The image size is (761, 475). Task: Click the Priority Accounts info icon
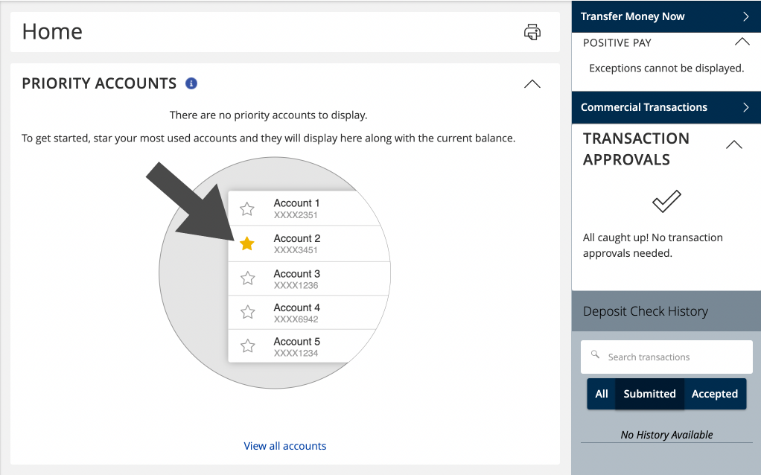(x=191, y=83)
